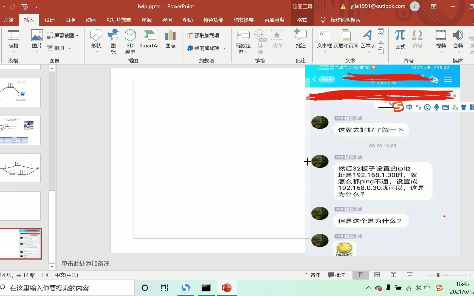Start from beginning in quick access toolbar
474x296 pixels.
click(x=24, y=6)
